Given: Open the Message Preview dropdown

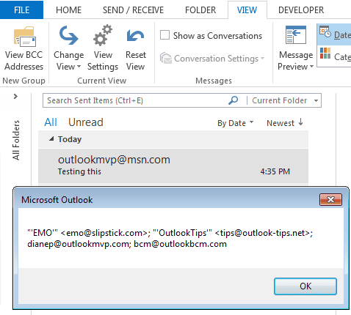Looking at the screenshot, I should click(295, 48).
